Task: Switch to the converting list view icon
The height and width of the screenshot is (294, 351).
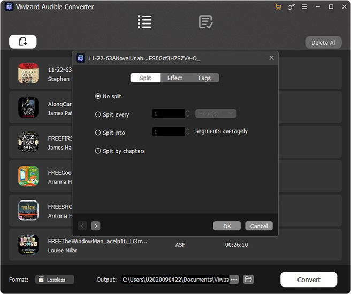Action: click(x=144, y=22)
